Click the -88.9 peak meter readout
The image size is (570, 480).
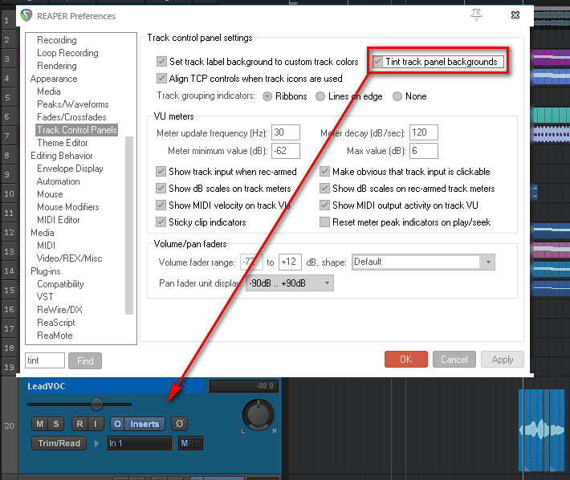pos(244,386)
